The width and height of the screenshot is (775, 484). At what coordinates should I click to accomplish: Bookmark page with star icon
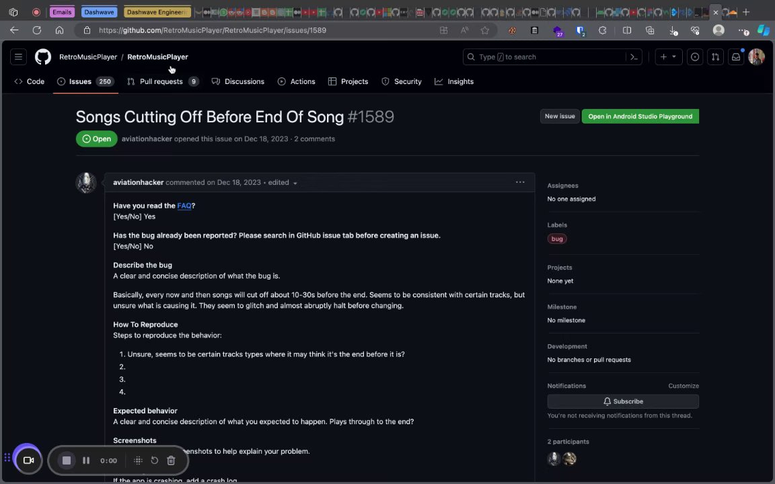coord(485,30)
